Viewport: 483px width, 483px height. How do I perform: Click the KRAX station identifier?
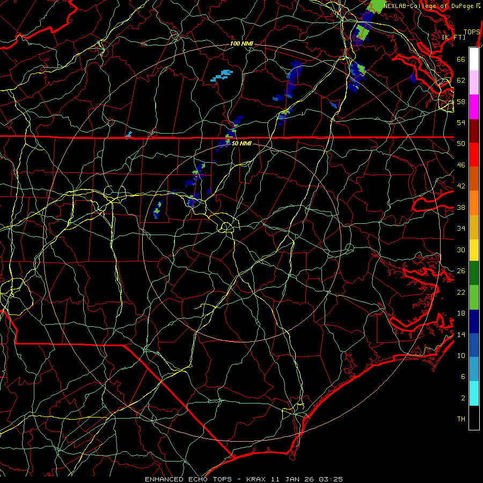click(x=257, y=479)
